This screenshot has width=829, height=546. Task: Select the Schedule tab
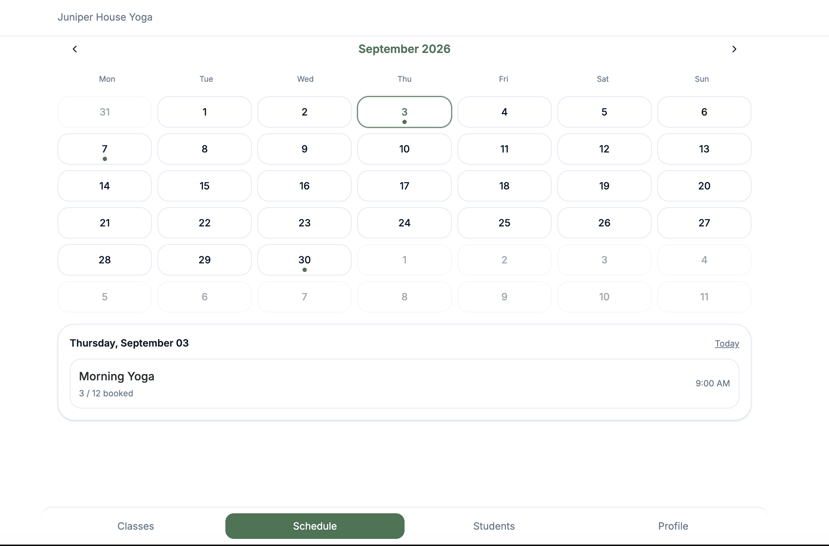(x=315, y=526)
